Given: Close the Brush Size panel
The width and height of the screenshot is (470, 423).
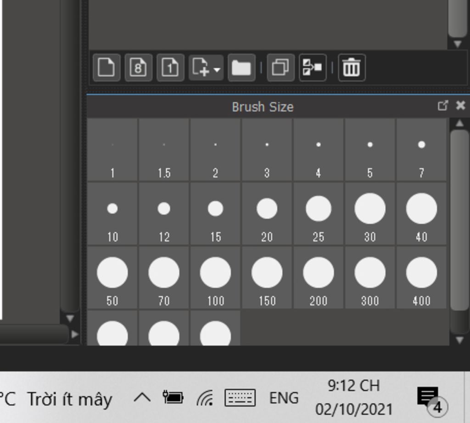Looking at the screenshot, I should tap(460, 106).
